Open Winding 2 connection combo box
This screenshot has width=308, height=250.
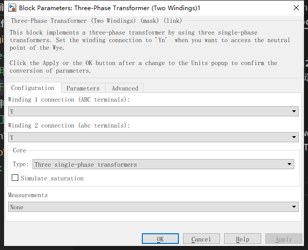(x=152, y=137)
